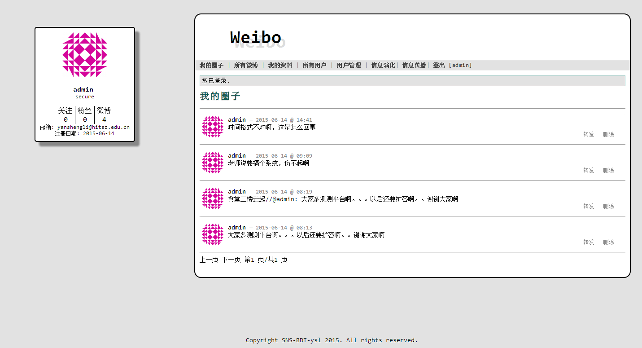Click timestamp 2015-06-14 @ 08:13

click(284, 228)
